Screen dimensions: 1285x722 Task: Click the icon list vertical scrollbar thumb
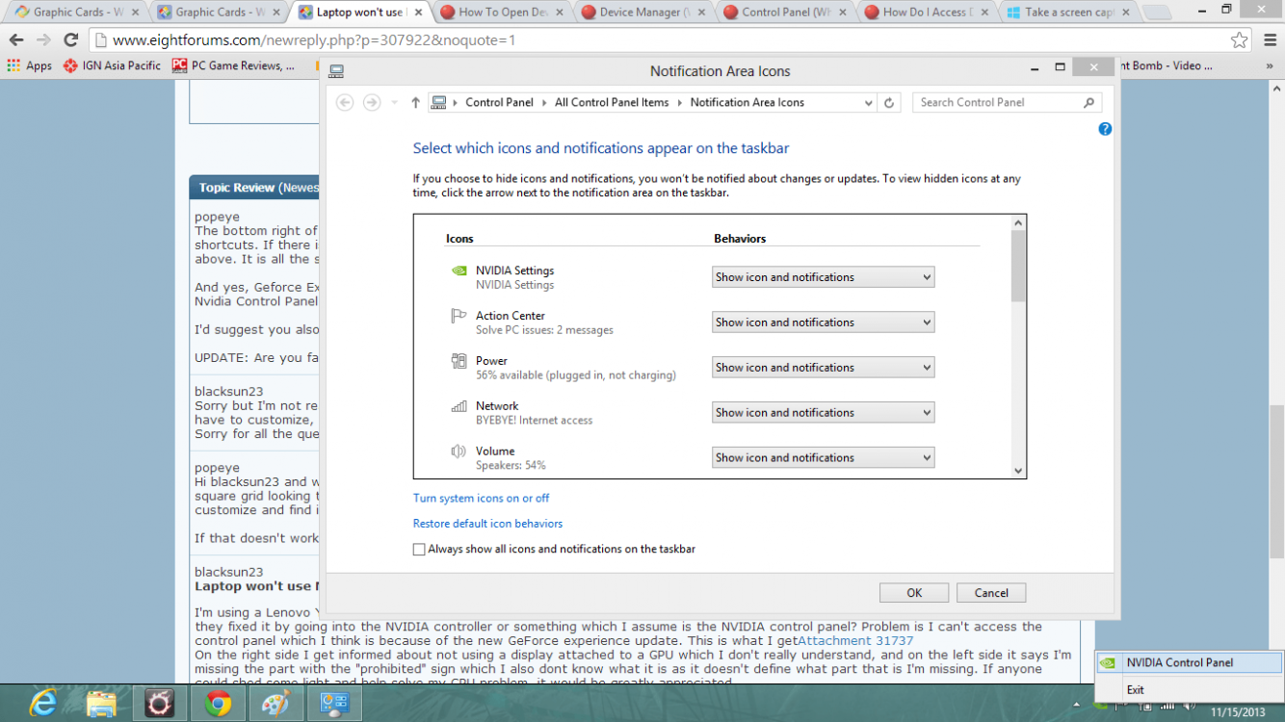click(x=1018, y=267)
